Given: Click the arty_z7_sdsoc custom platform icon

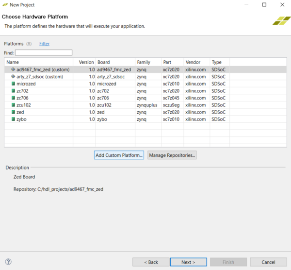Looking at the screenshot, I should pyautogui.click(x=13, y=77).
